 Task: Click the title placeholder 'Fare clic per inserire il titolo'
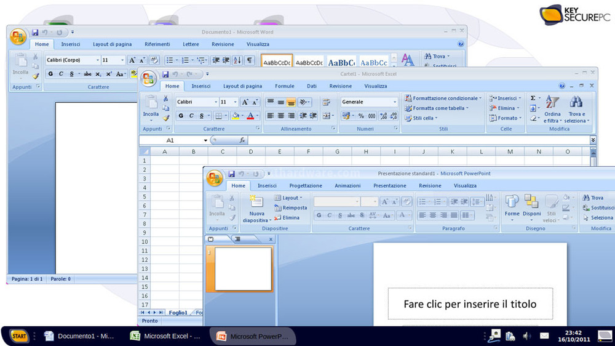click(x=470, y=304)
